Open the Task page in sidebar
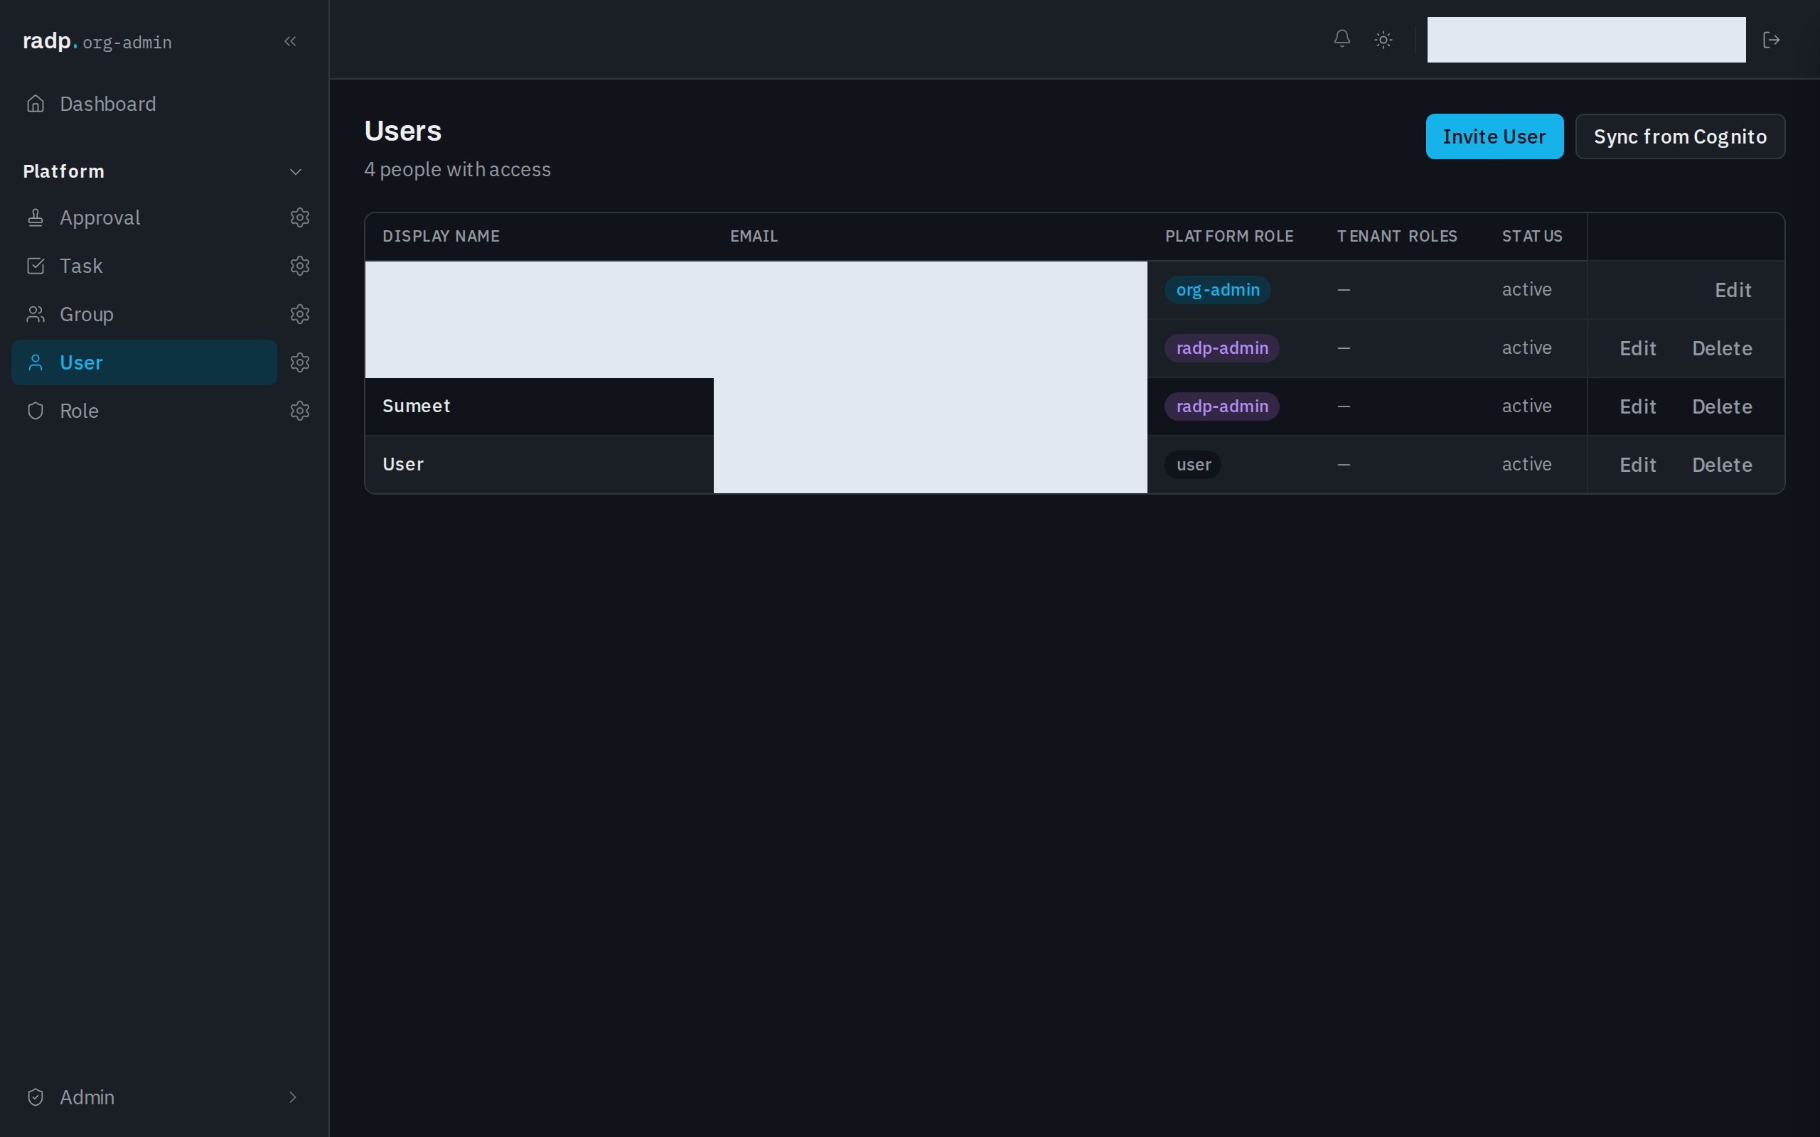Viewport: 1820px width, 1137px height. pyautogui.click(x=144, y=266)
